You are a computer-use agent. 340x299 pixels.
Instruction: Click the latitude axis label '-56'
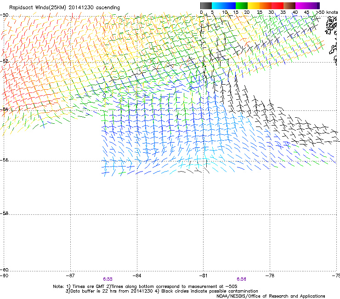pyautogui.click(x=4, y=160)
